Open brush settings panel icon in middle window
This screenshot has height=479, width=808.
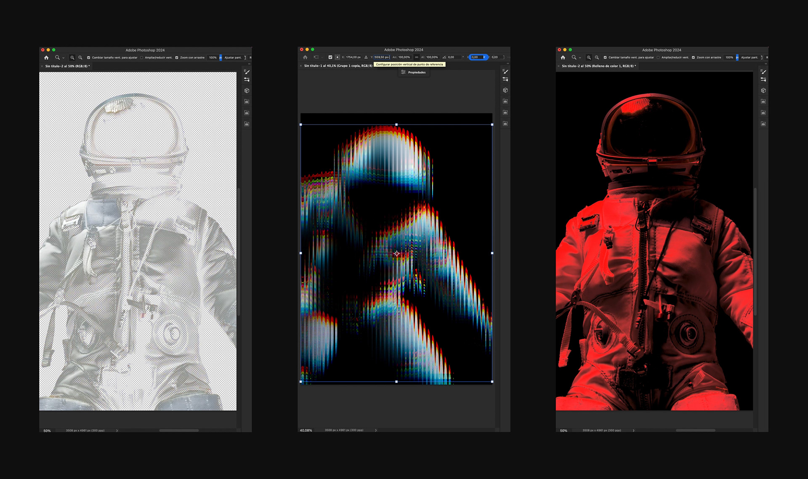(x=505, y=72)
